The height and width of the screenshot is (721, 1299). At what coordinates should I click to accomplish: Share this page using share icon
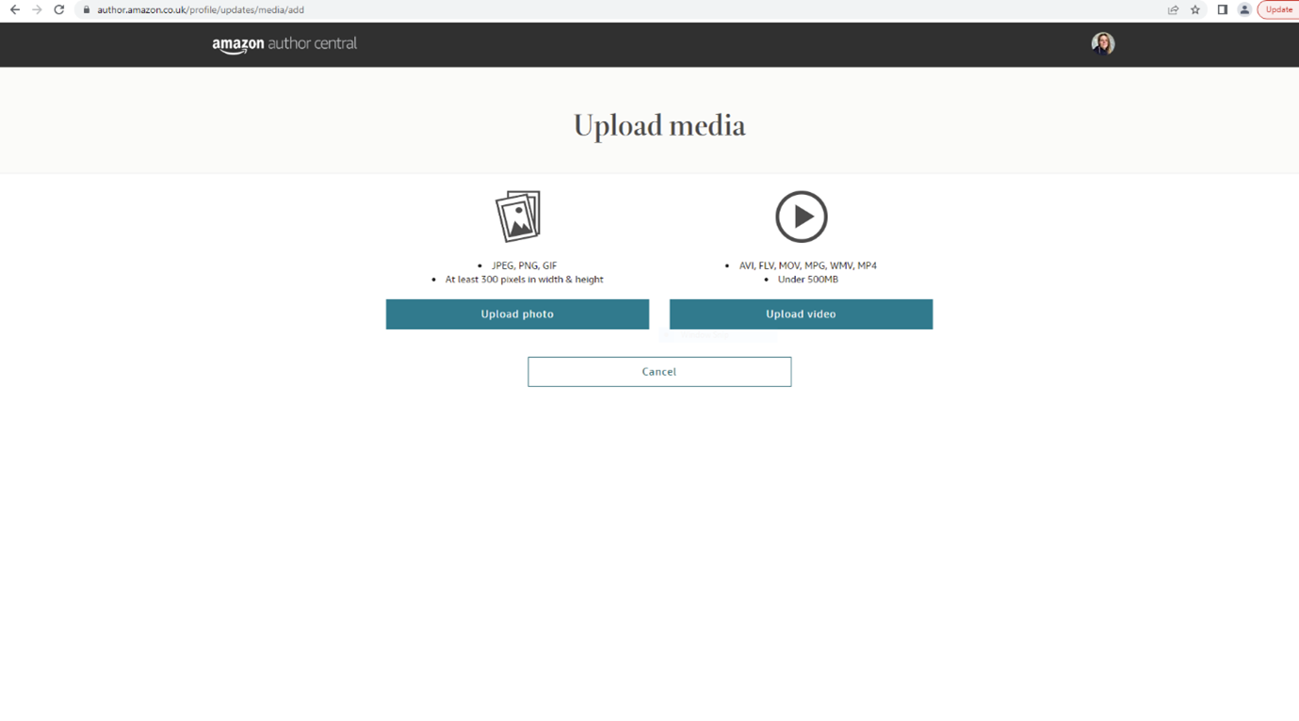pyautogui.click(x=1173, y=10)
